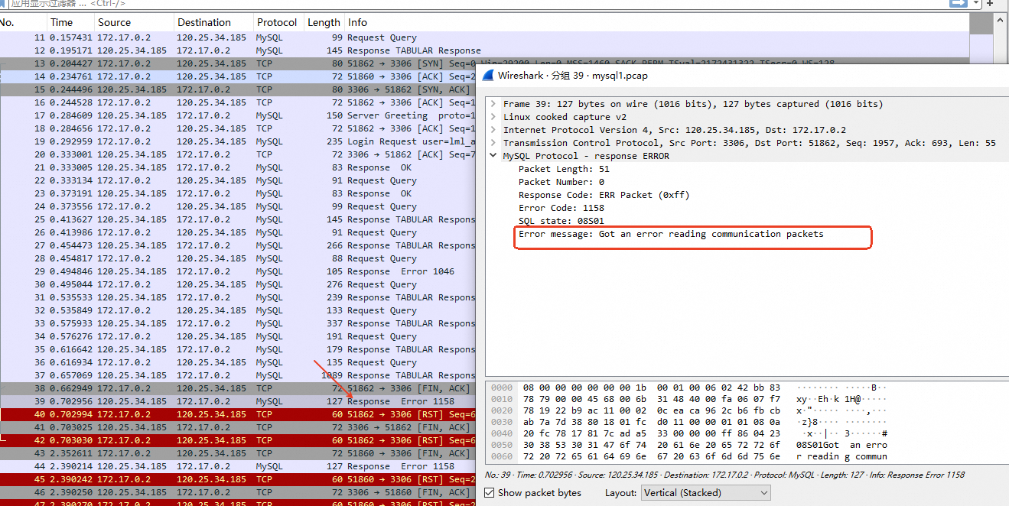Toggle the Show packet bytes checkbox
The height and width of the screenshot is (506, 1009).
[490, 493]
